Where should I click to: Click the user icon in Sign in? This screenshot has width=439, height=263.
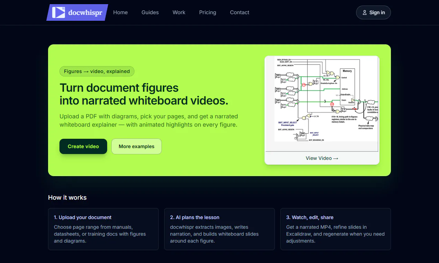[x=364, y=12]
